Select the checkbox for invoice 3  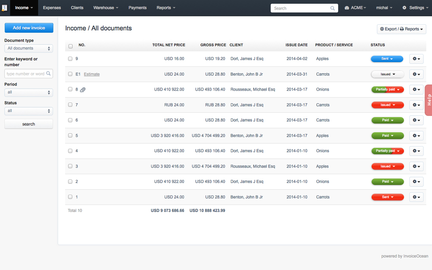tap(70, 166)
